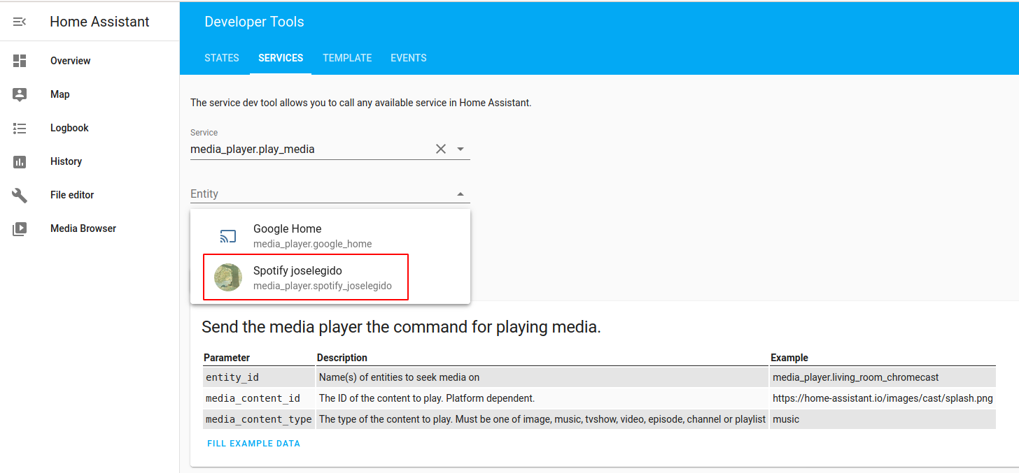The image size is (1019, 473).
Task: Expand the Service dropdown arrow
Action: click(461, 149)
